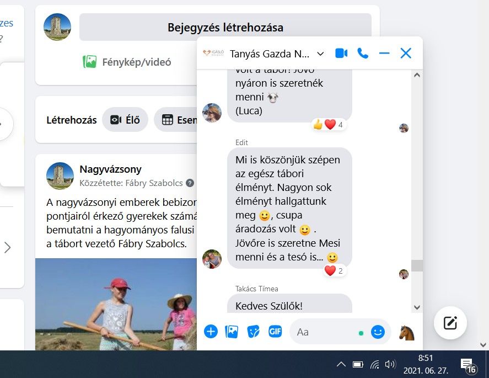
Task: Show hidden system tray icons
Action: (341, 364)
